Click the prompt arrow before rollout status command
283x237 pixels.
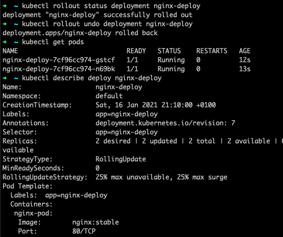click(x=4, y=6)
